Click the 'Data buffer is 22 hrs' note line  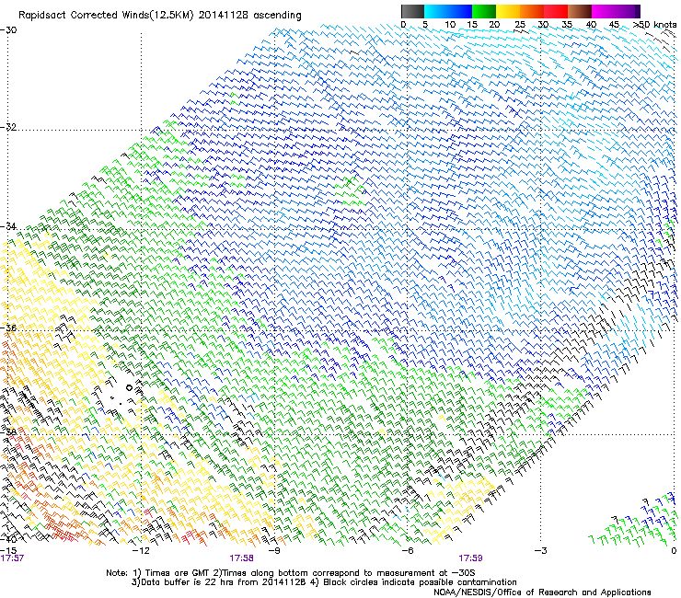pyautogui.click(x=324, y=582)
